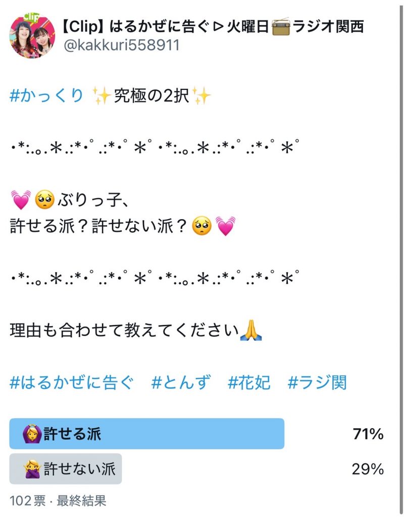Click the @kakkuri558911 handle
The width and height of the screenshot is (406, 517).
click(x=120, y=46)
